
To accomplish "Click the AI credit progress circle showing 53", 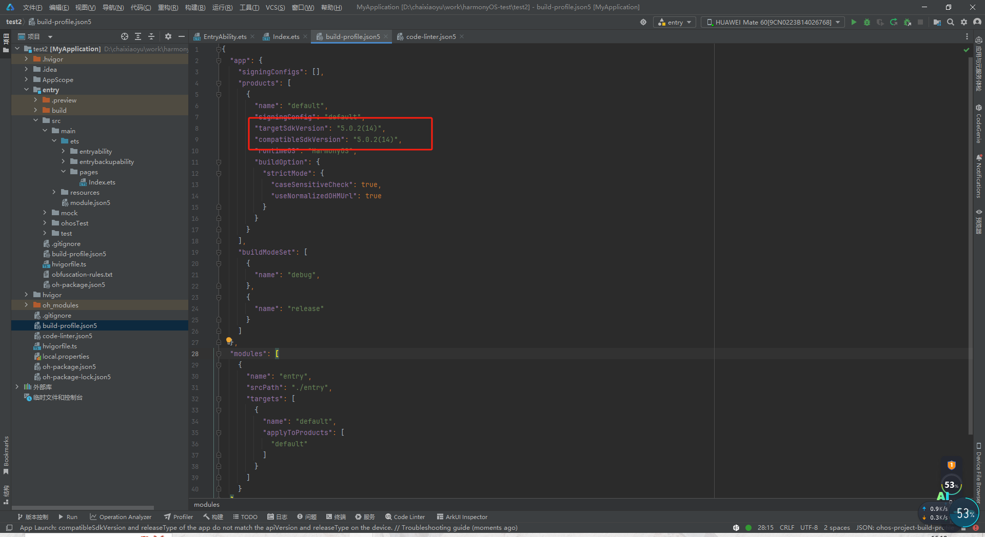I will (x=952, y=485).
